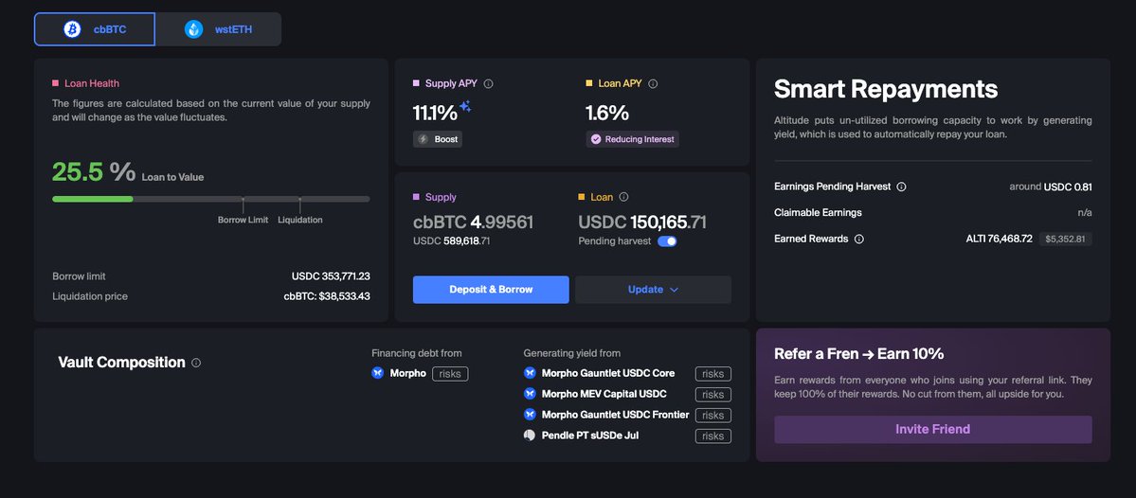The image size is (1136, 498).
Task: Click the Liquidation marker on bar
Action: pyautogui.click(x=300, y=205)
